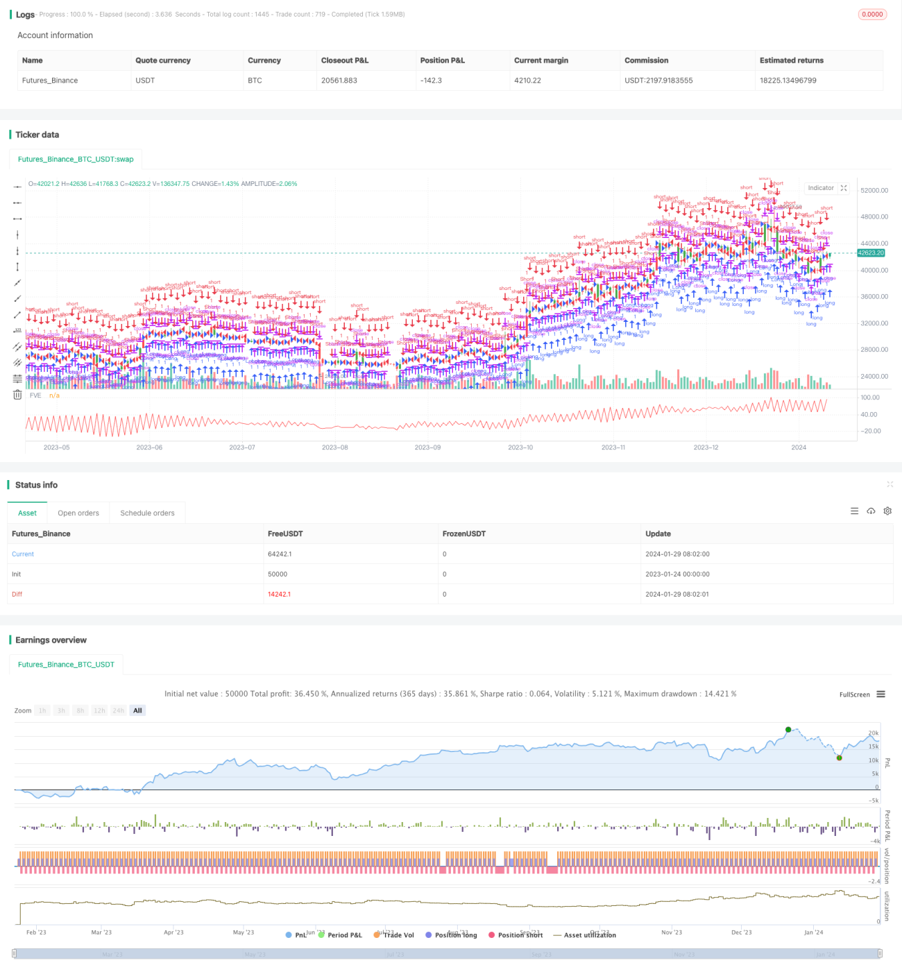Toggle Position short series in legend
This screenshot has width=902, height=974.
coord(516,935)
